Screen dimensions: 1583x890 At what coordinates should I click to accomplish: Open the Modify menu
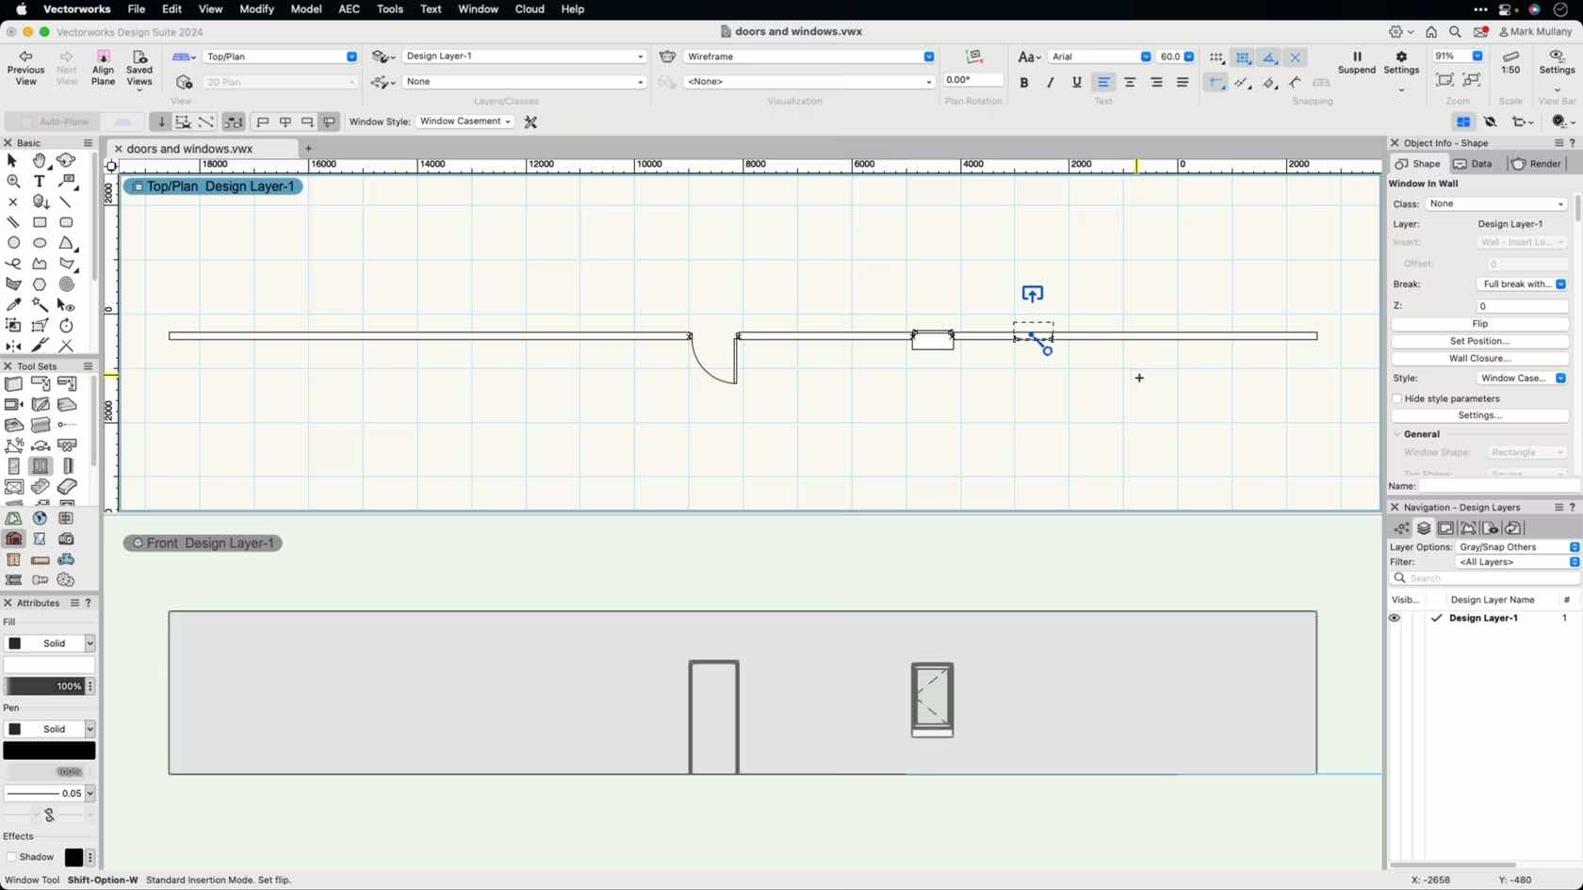[256, 9]
